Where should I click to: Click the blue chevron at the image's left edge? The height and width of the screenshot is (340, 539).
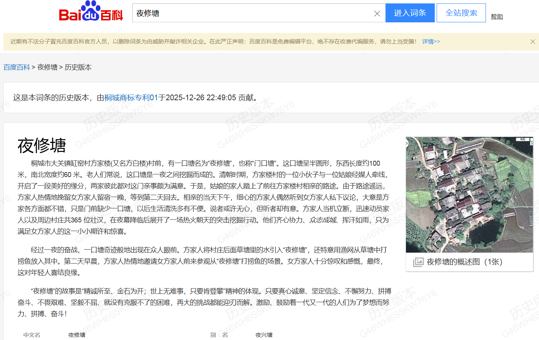coord(407,143)
